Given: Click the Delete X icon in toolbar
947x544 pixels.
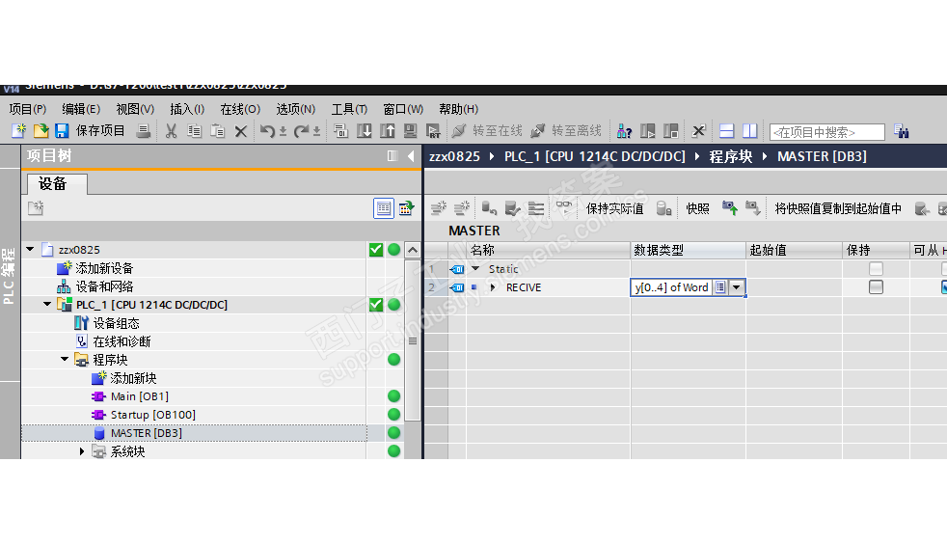Looking at the screenshot, I should click(240, 131).
